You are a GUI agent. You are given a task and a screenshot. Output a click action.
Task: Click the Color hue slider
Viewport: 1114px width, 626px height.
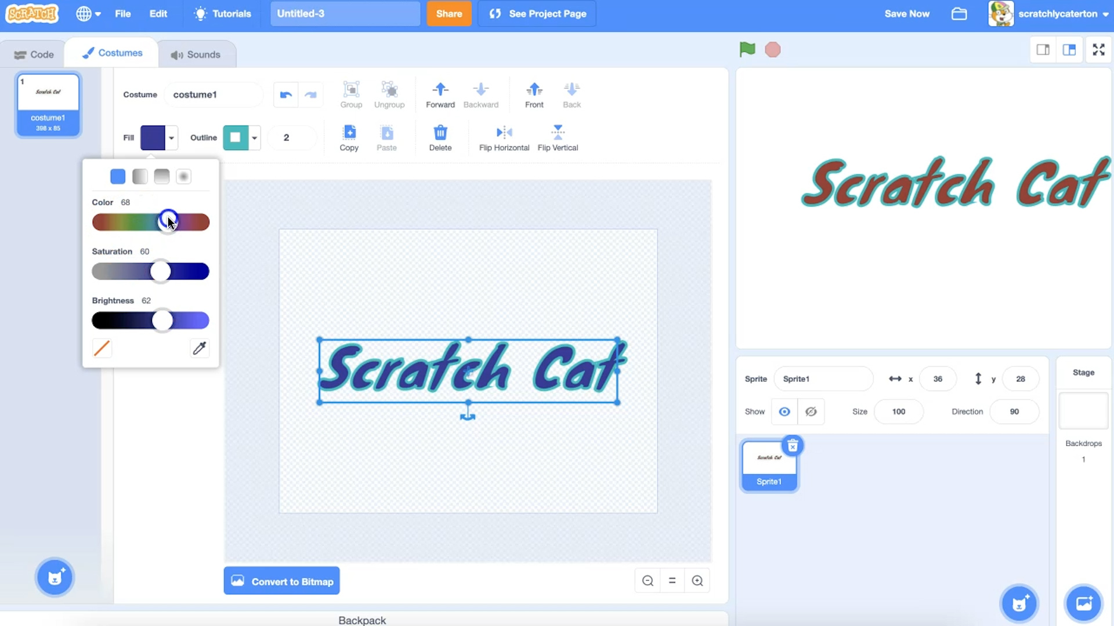pos(151,222)
